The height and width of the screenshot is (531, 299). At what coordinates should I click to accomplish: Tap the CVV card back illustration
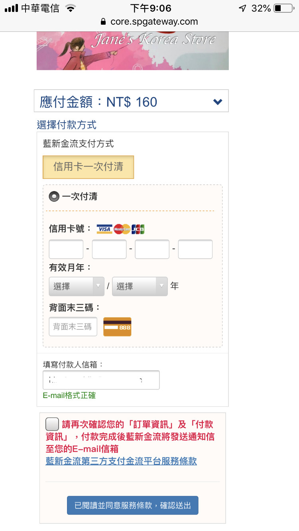pyautogui.click(x=117, y=327)
